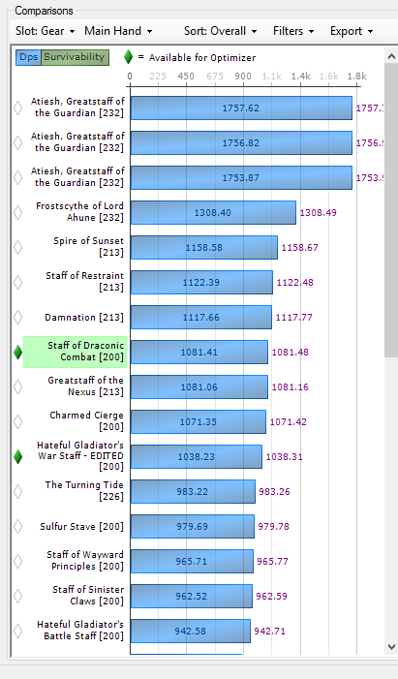Select the first Atiesh, Greatstaff of the Guardian label
398x679 pixels.
[x=77, y=107]
